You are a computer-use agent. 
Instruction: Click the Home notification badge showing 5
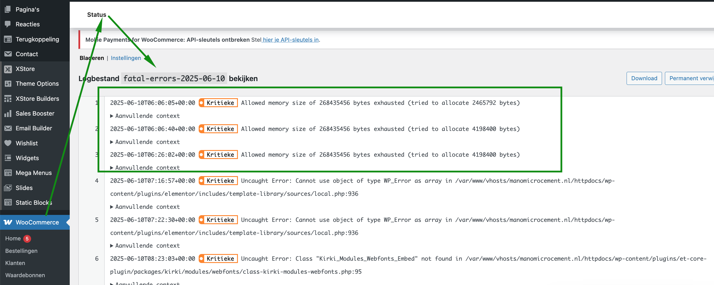pyautogui.click(x=27, y=239)
